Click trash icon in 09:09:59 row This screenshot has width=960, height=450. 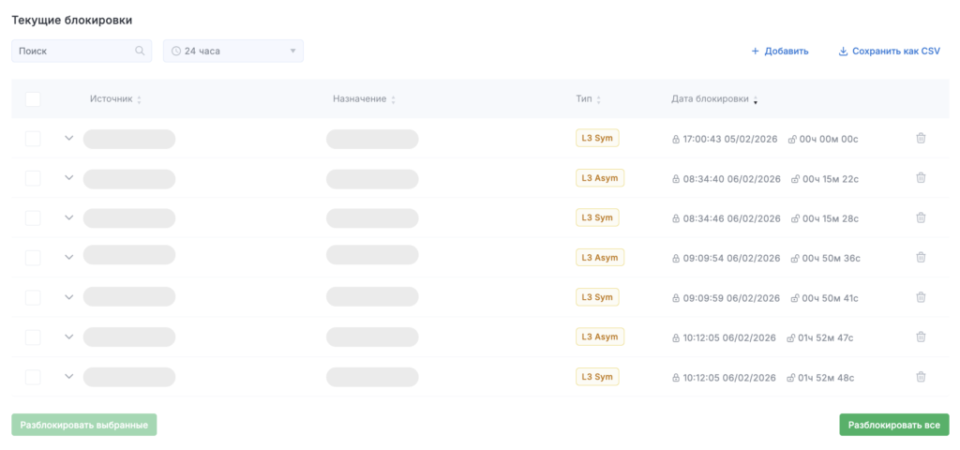[x=920, y=297]
